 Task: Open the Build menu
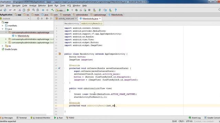50,5
